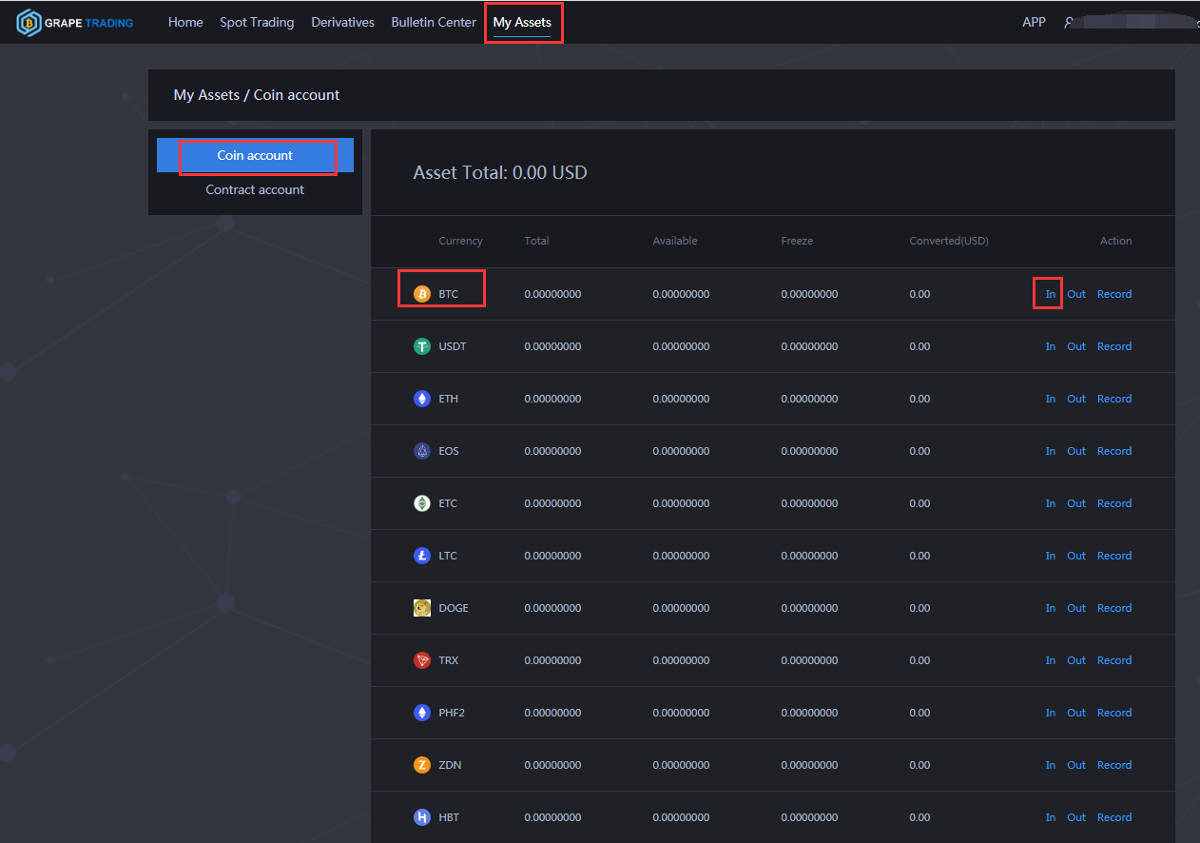Click the USDT coin icon
The height and width of the screenshot is (843, 1200).
click(422, 346)
